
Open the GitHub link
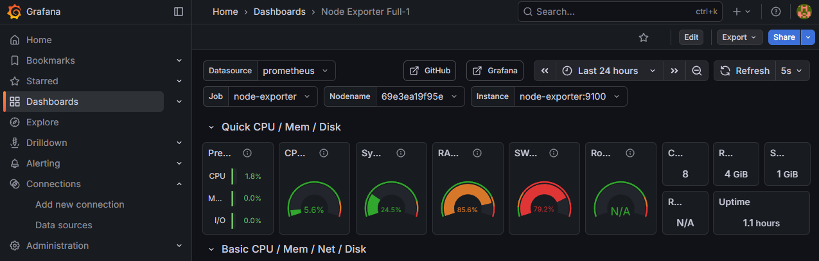click(x=430, y=71)
